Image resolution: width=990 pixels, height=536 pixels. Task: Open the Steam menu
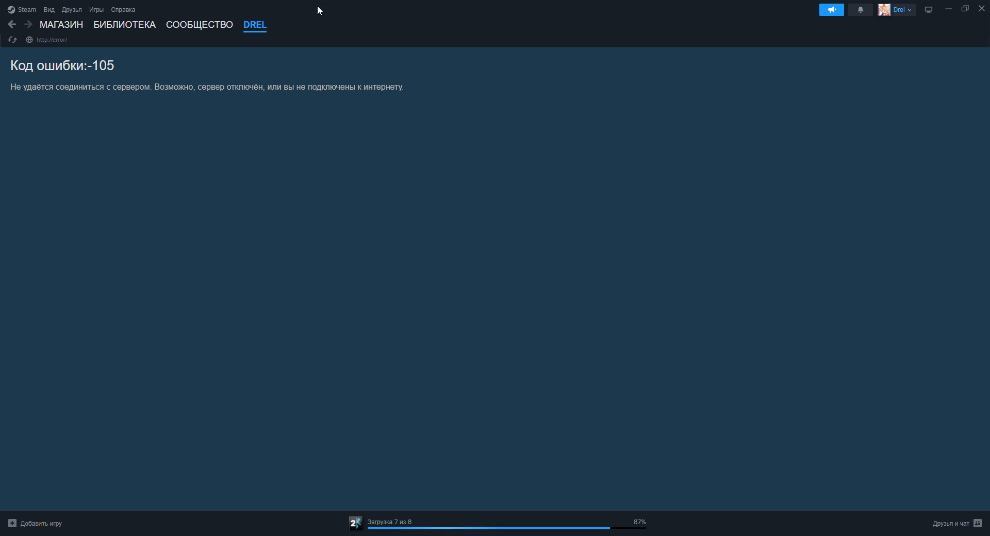point(22,10)
